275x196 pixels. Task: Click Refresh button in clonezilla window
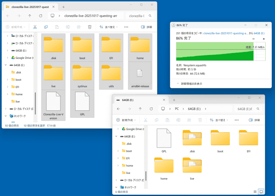(x=41, y=16)
